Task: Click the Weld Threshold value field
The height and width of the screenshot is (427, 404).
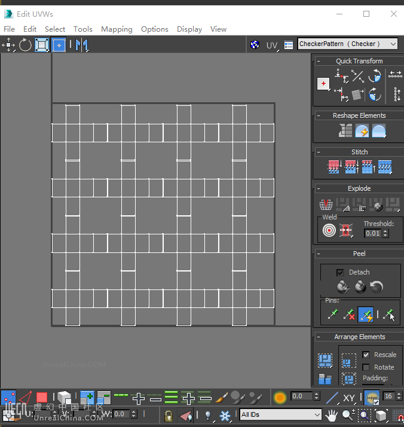Action: pyautogui.click(x=373, y=233)
